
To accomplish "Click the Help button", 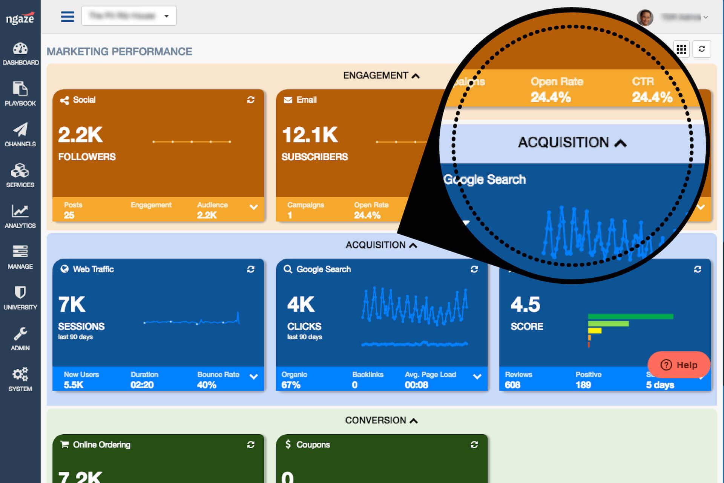I will 679,365.
